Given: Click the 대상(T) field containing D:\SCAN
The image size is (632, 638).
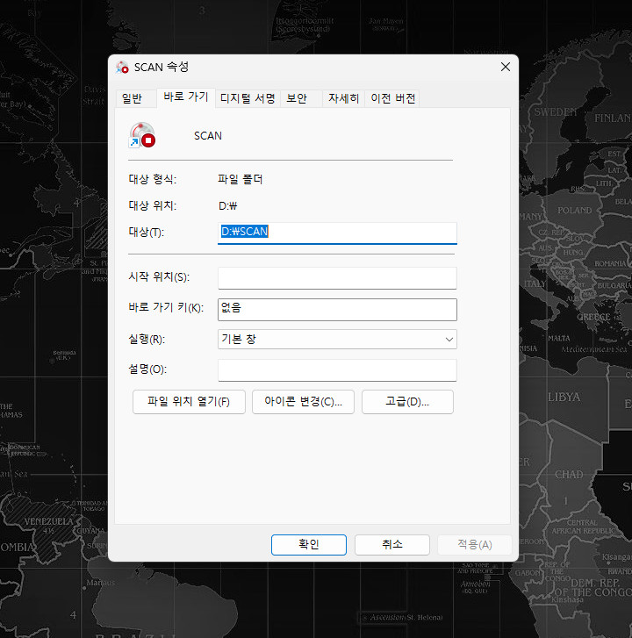Looking at the screenshot, I should tap(337, 233).
